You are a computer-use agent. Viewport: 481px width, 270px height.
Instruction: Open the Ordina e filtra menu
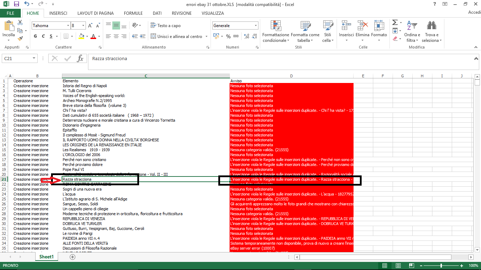point(412,31)
